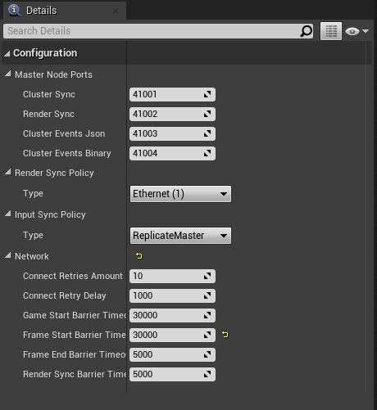
Task: Edit the Connect Retry Delay value 1000
Action: click(172, 295)
